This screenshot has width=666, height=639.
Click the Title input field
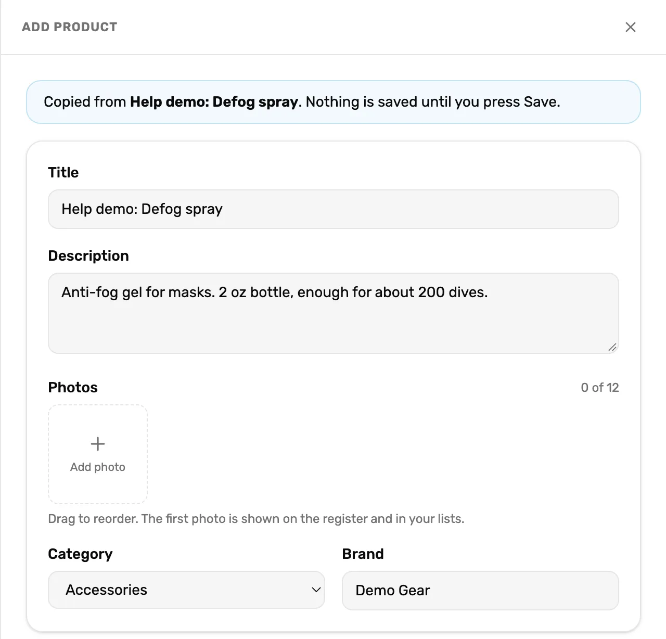coord(333,209)
